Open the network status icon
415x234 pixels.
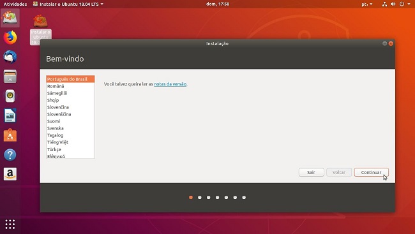(384, 4)
